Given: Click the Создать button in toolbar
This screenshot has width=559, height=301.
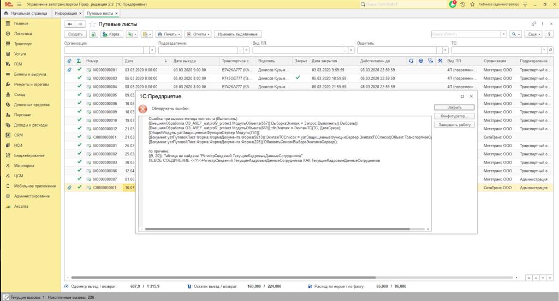Looking at the screenshot, I should click(75, 34).
